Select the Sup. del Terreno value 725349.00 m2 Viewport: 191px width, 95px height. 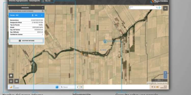pyautogui.click(x=39, y=30)
